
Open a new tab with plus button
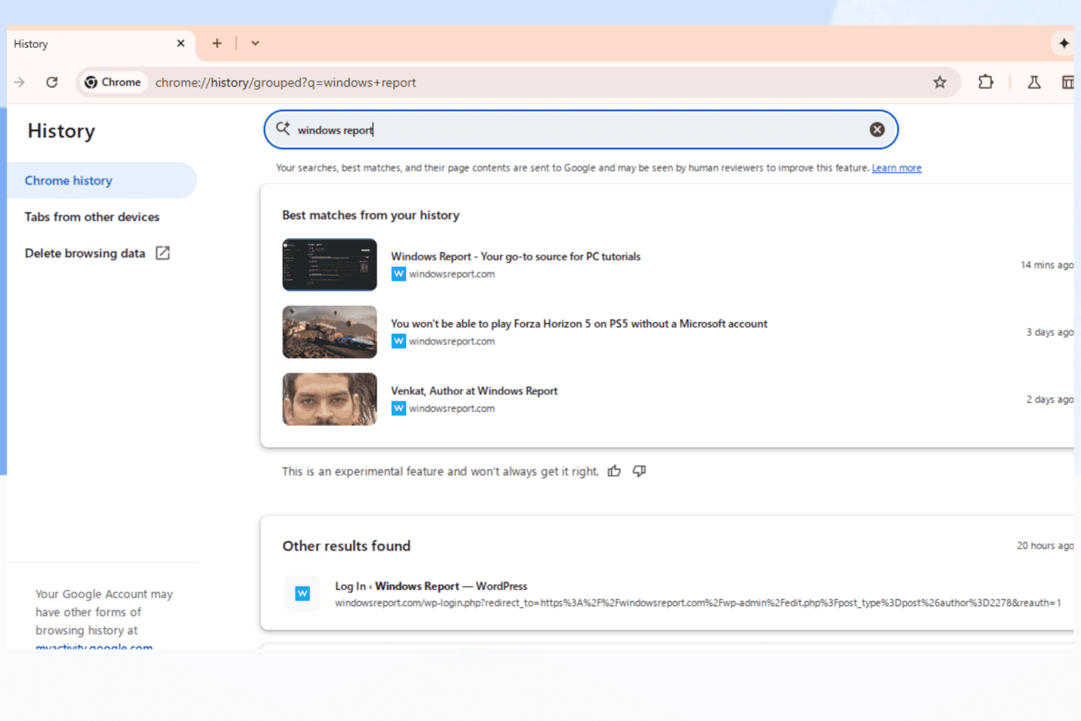click(217, 44)
